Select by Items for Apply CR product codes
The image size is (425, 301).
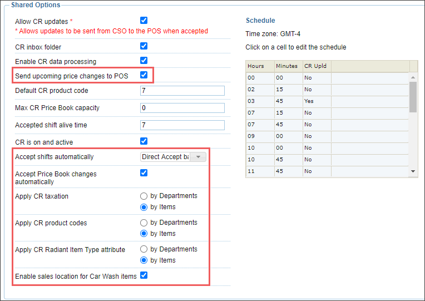tap(144, 234)
